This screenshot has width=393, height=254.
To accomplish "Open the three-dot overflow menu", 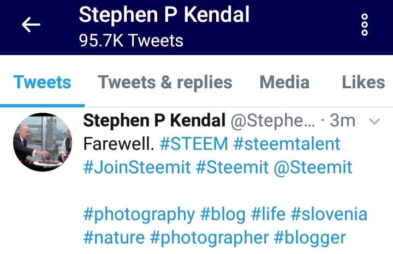I will point(365,25).
